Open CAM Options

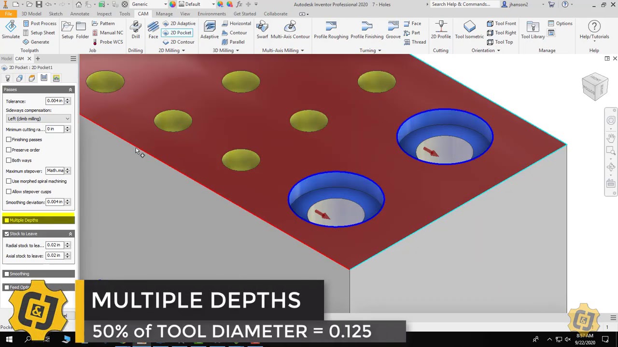[560, 24]
